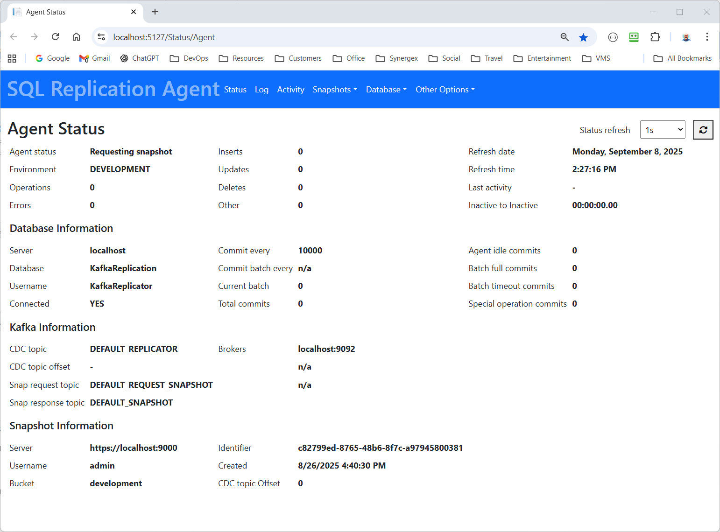The width and height of the screenshot is (720, 532).
Task: Click the zoom magnifier icon in address bar
Action: tap(565, 37)
